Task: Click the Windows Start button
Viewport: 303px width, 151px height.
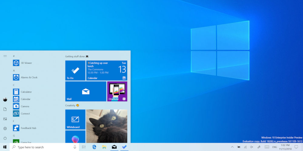Action: click(5, 147)
